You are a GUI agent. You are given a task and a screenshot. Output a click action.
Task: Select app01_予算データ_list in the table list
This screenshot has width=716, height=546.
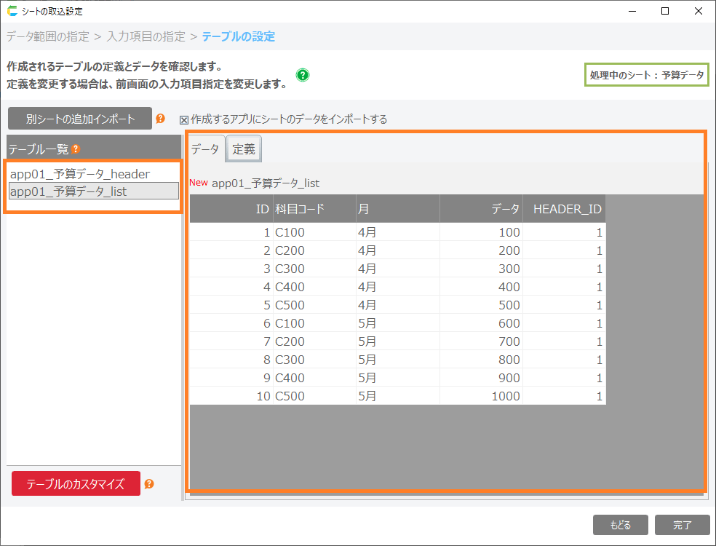69,191
